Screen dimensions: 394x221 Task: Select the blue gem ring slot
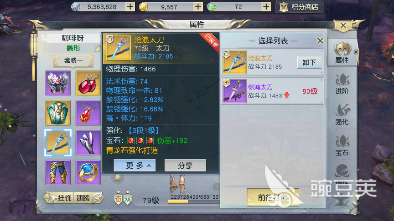[x=88, y=172]
